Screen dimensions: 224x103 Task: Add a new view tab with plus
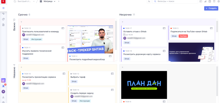coord(59,2)
